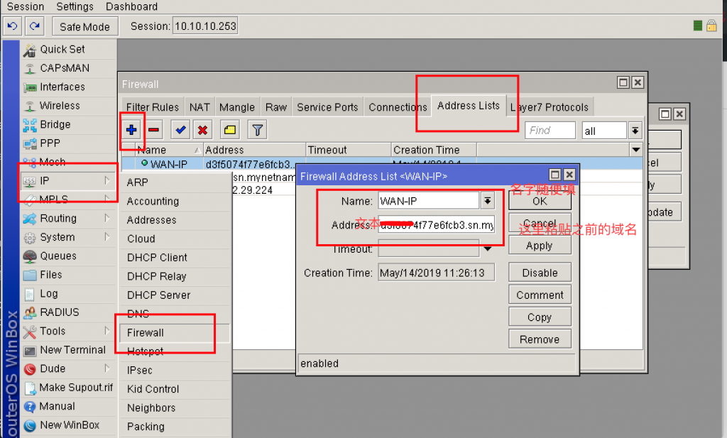727x438 pixels.
Task: Open Make Supout.rif sidebar item
Action: point(67,388)
